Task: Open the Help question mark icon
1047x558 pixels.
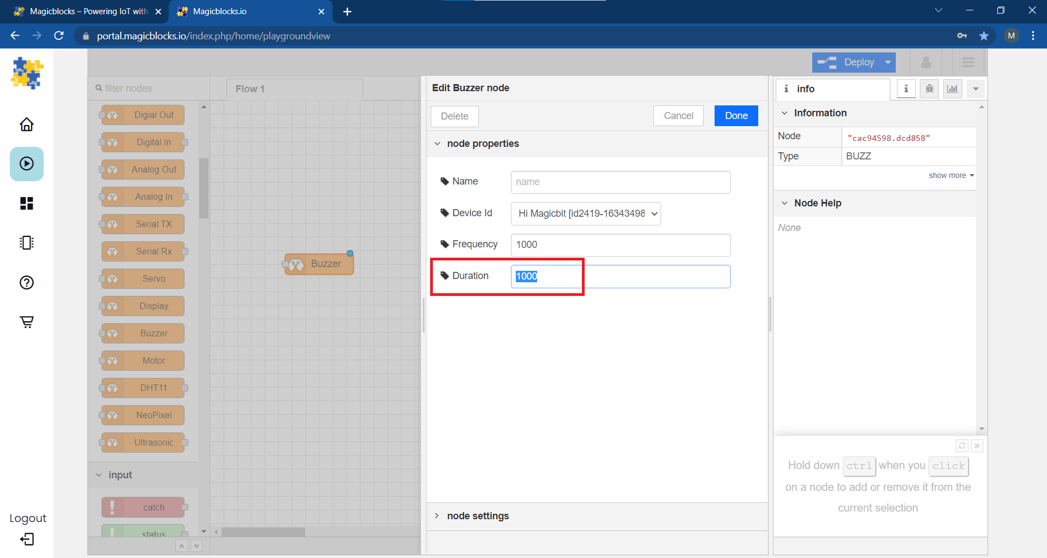Action: (27, 282)
